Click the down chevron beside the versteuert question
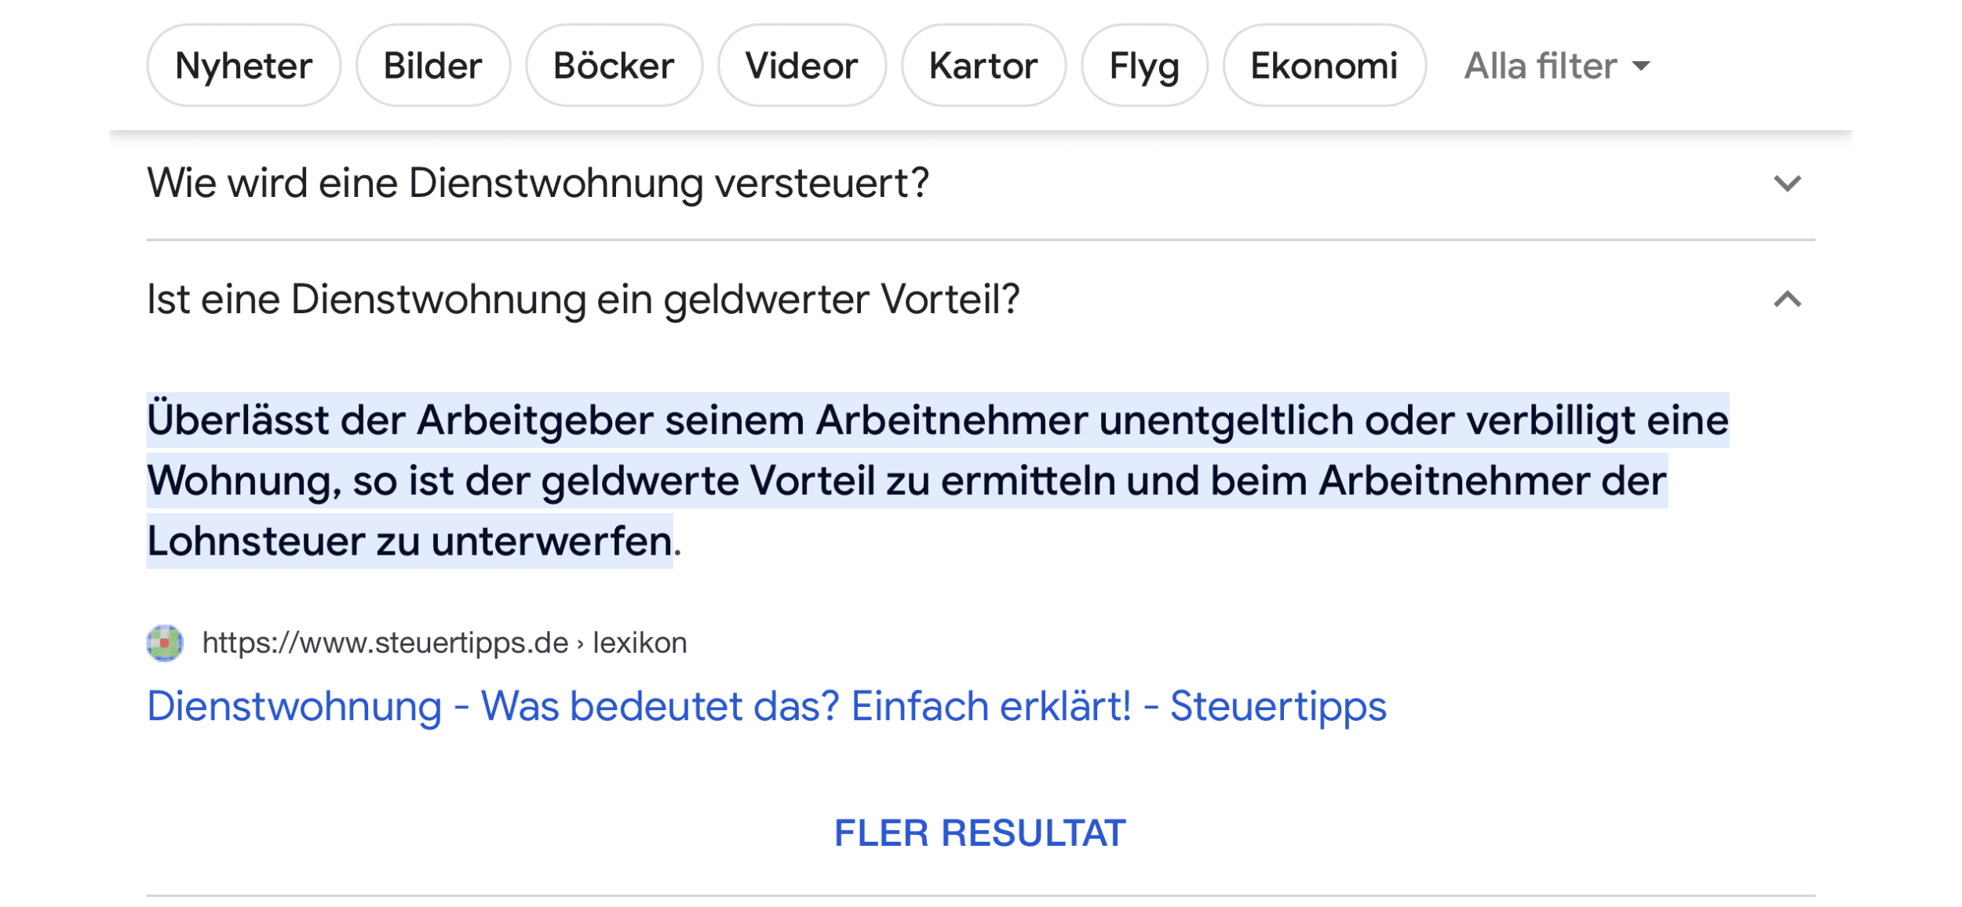 coord(1787,184)
